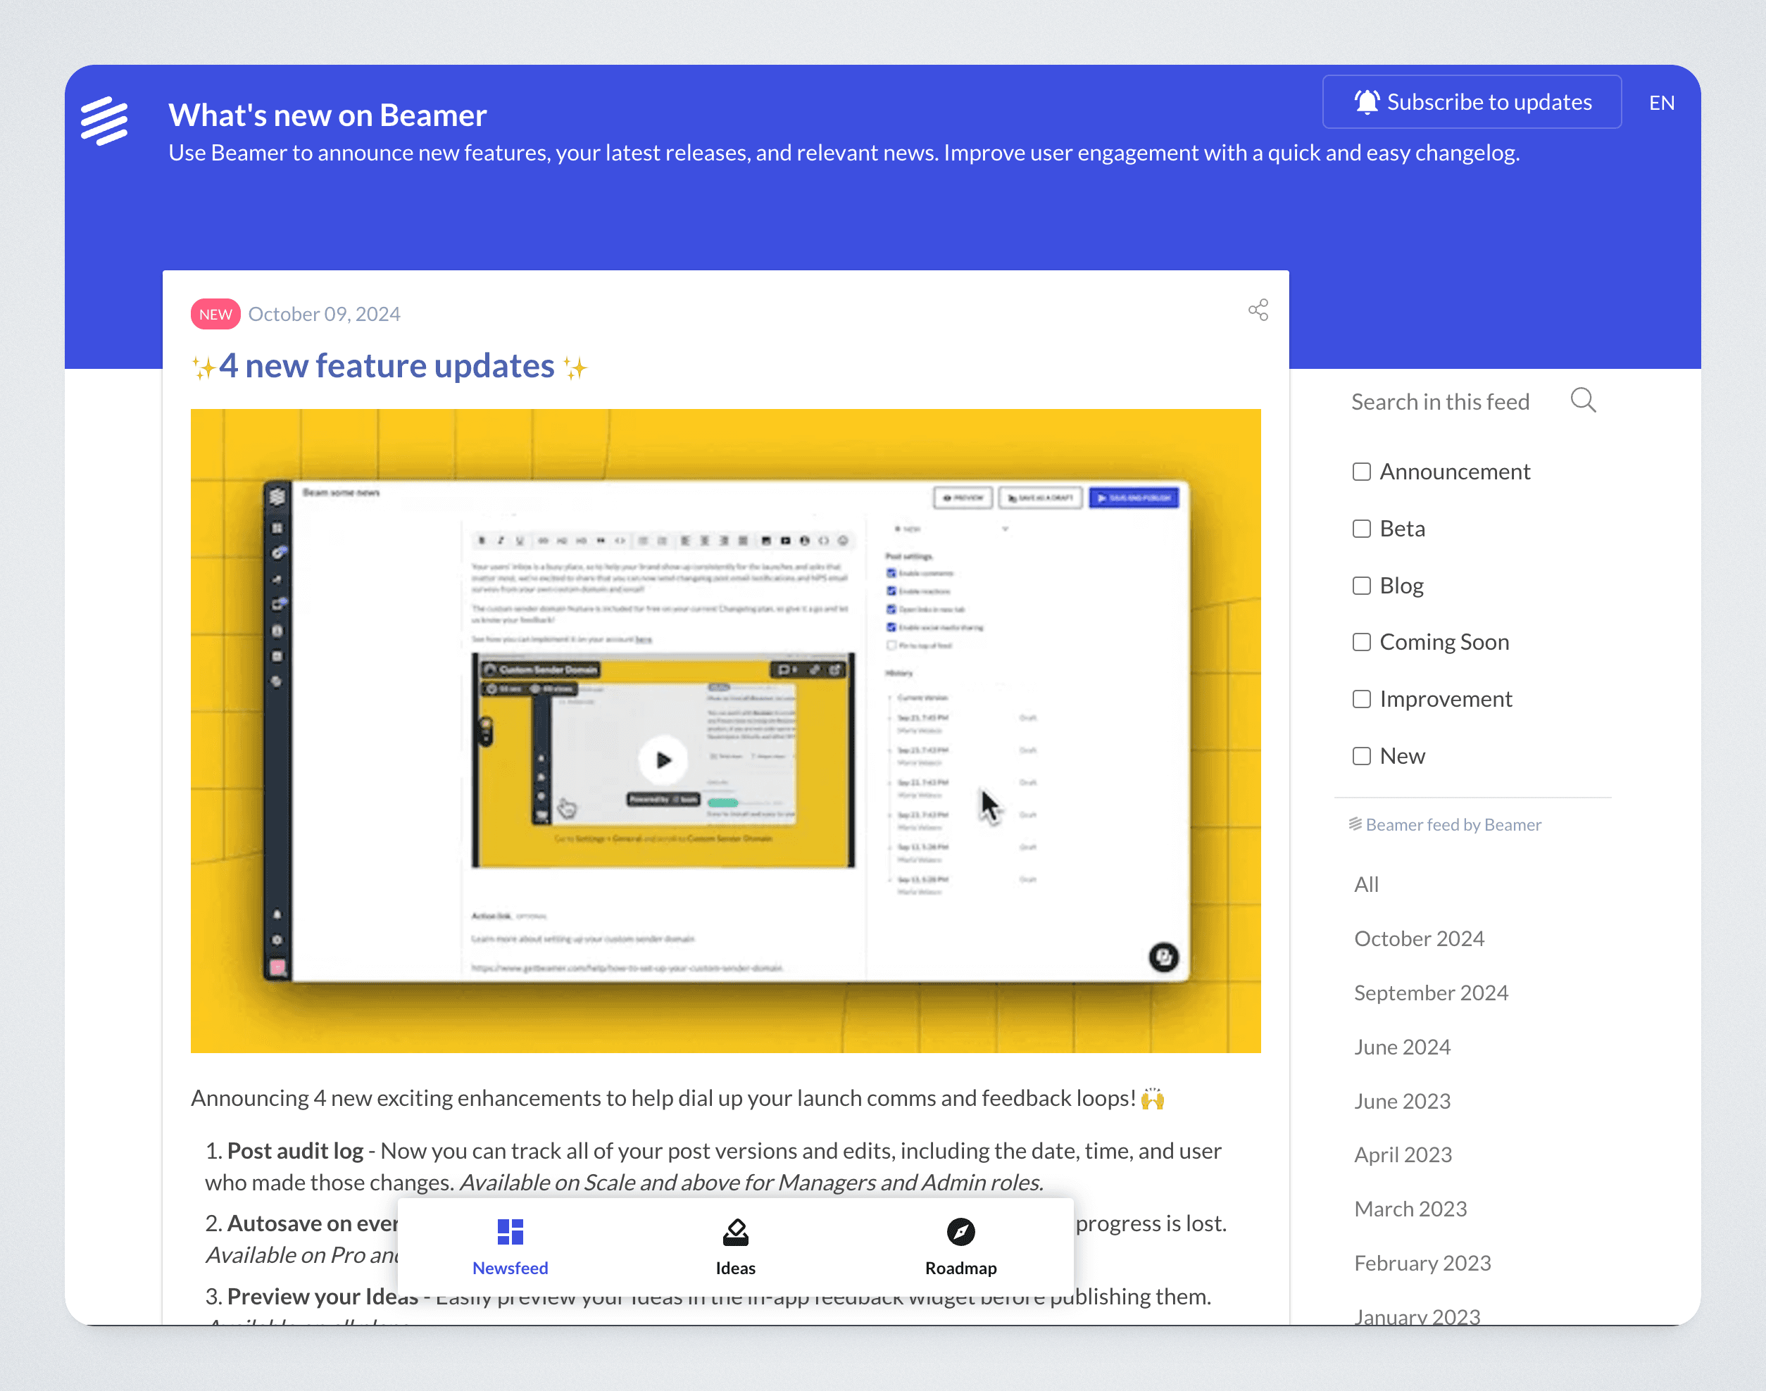Viewport: 1766px width, 1391px height.
Task: Toggle the Improvement filter checkbox
Action: (1361, 699)
